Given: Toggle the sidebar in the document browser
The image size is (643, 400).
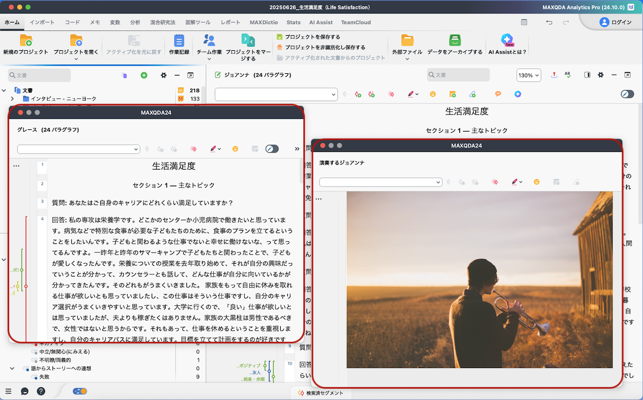Looking at the screenshot, I should click(587, 75).
